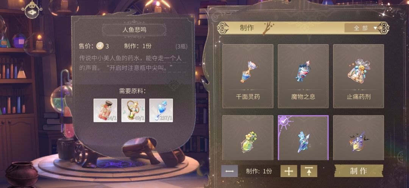Click the back arrow icon at top left
Viewport: 409px width, 188px height.
click(x=32, y=9)
